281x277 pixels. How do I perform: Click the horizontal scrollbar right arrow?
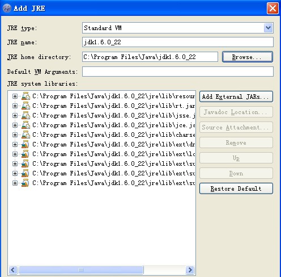[x=190, y=270]
